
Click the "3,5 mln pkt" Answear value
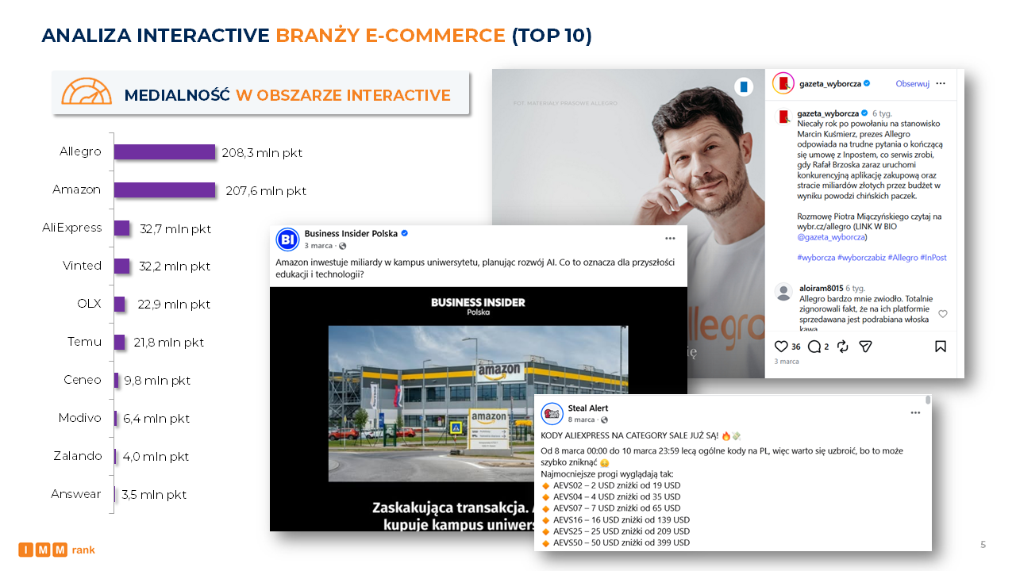click(x=154, y=495)
